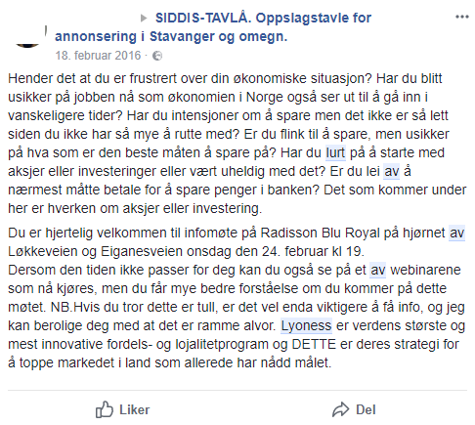
Task: Click highlighted 'av' before 'webinarene'
Action: [378, 270]
